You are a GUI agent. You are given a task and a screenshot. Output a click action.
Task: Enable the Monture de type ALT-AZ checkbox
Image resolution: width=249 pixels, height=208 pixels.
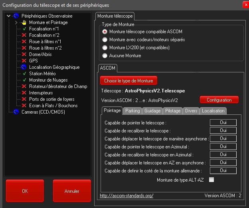(211, 180)
